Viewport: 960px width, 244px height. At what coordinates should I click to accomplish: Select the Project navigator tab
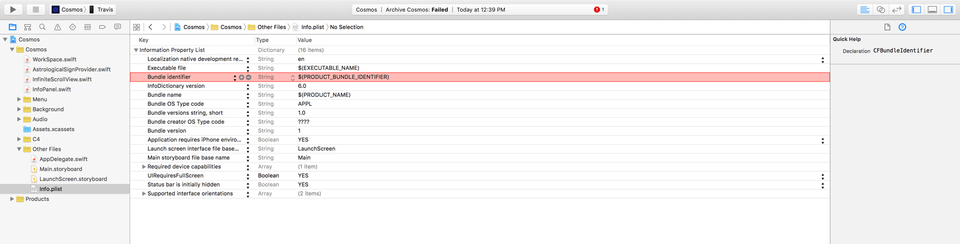[12, 27]
